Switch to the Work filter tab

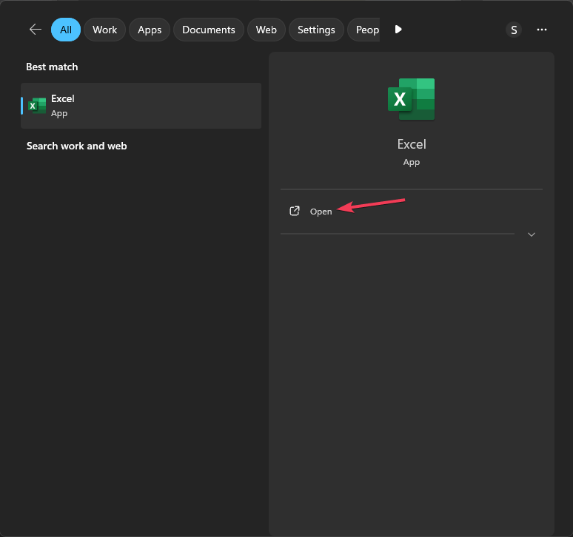click(104, 30)
